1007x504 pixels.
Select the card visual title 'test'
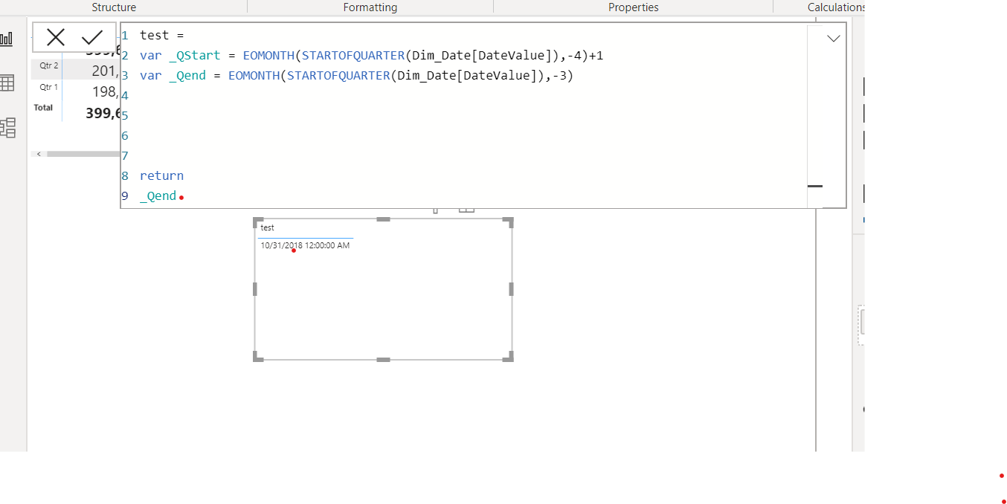pos(267,227)
